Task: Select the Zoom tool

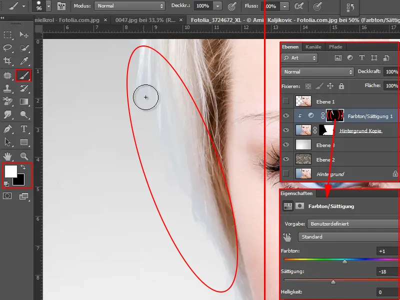Action: point(24,156)
